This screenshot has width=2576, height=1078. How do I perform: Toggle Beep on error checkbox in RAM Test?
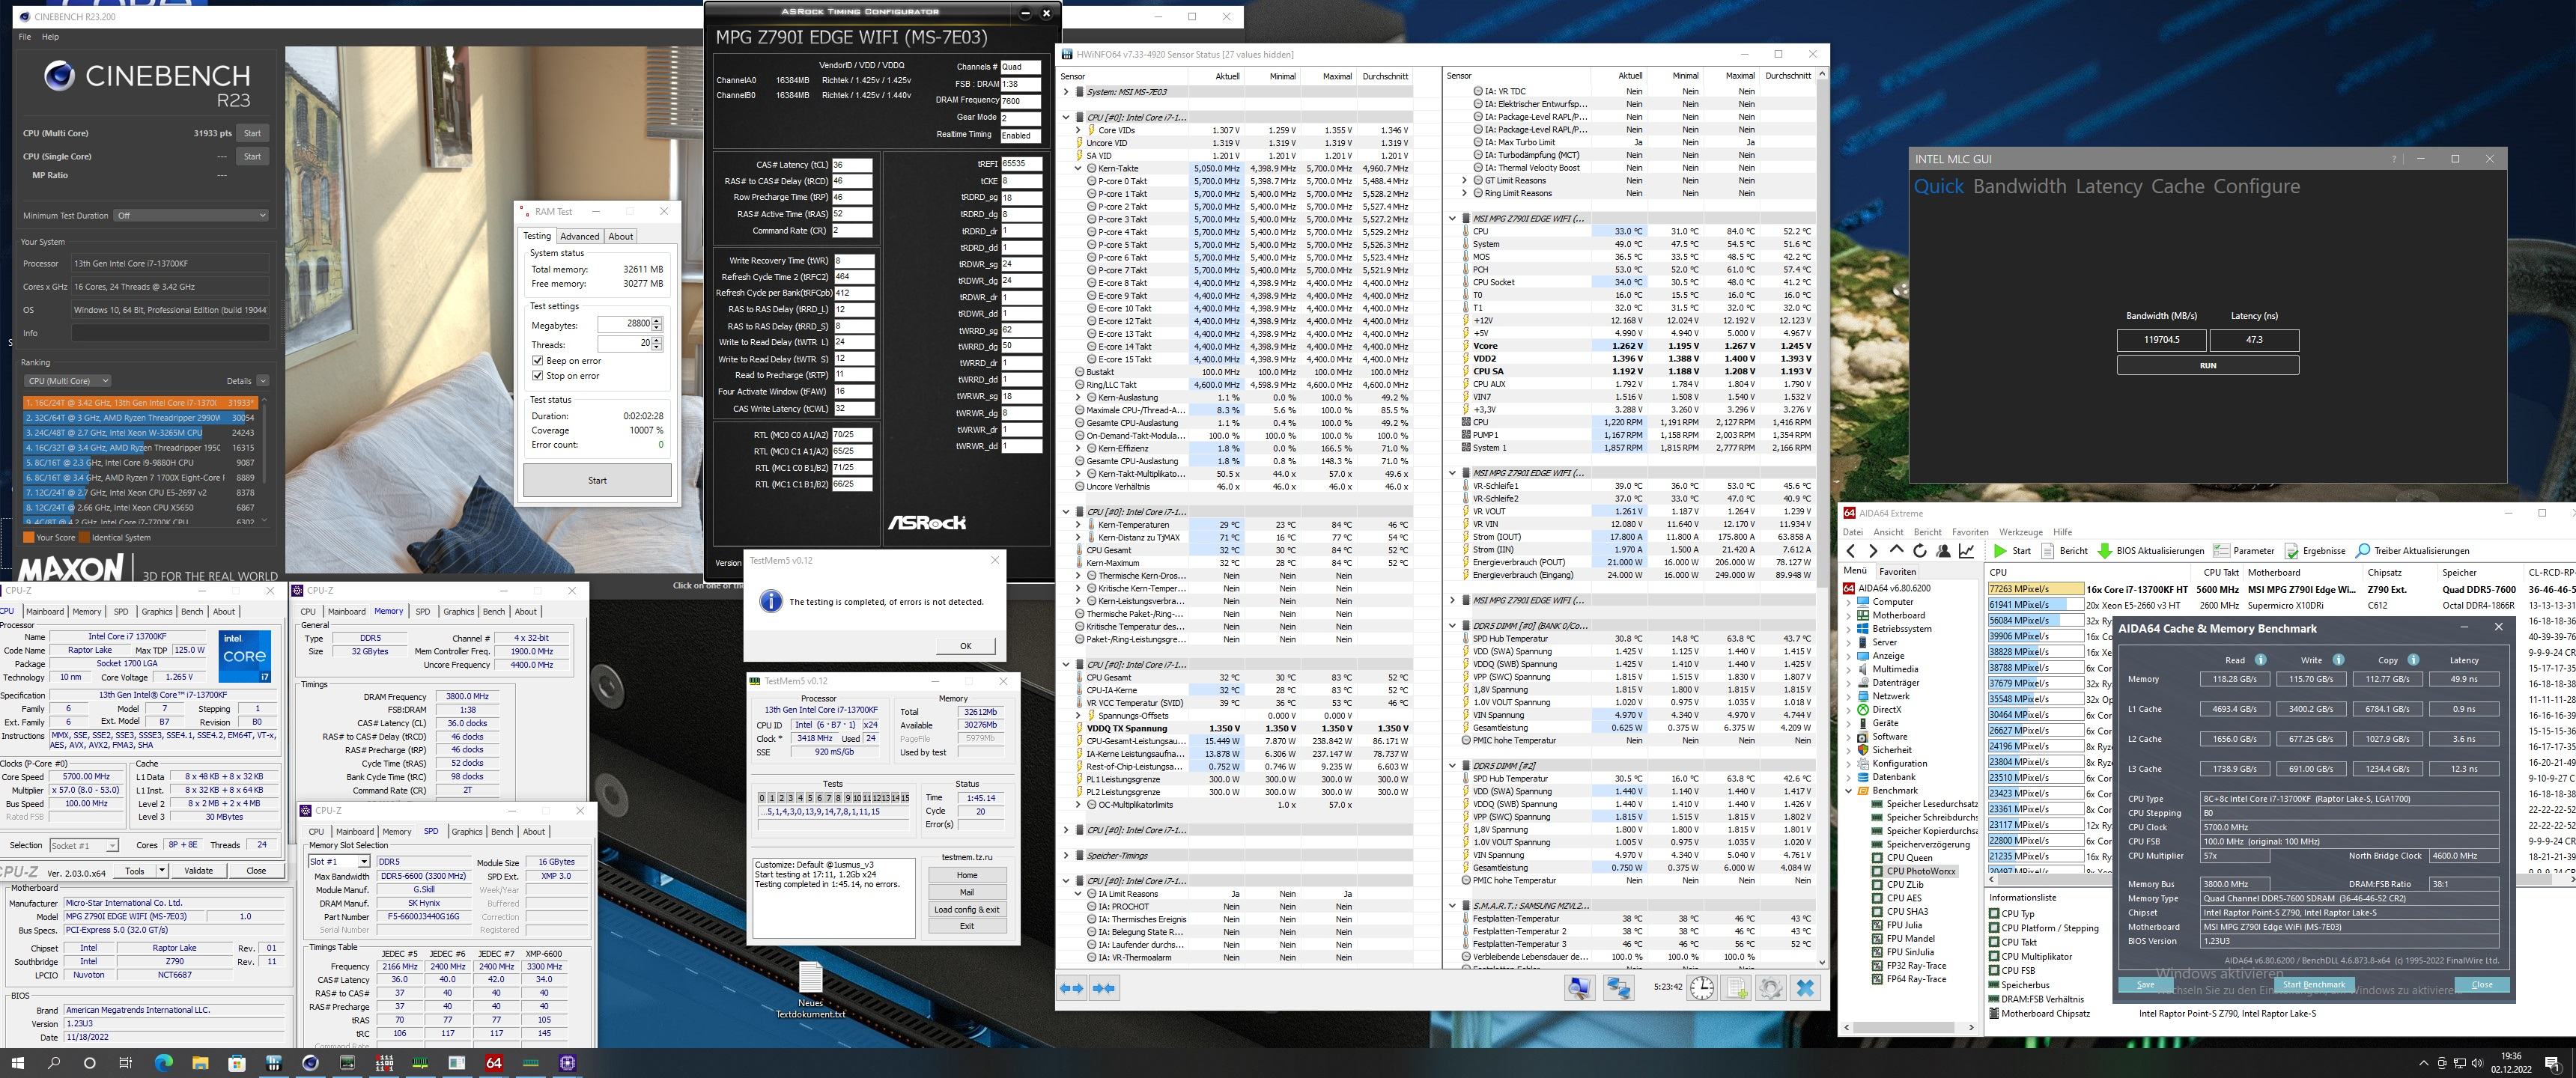538,361
